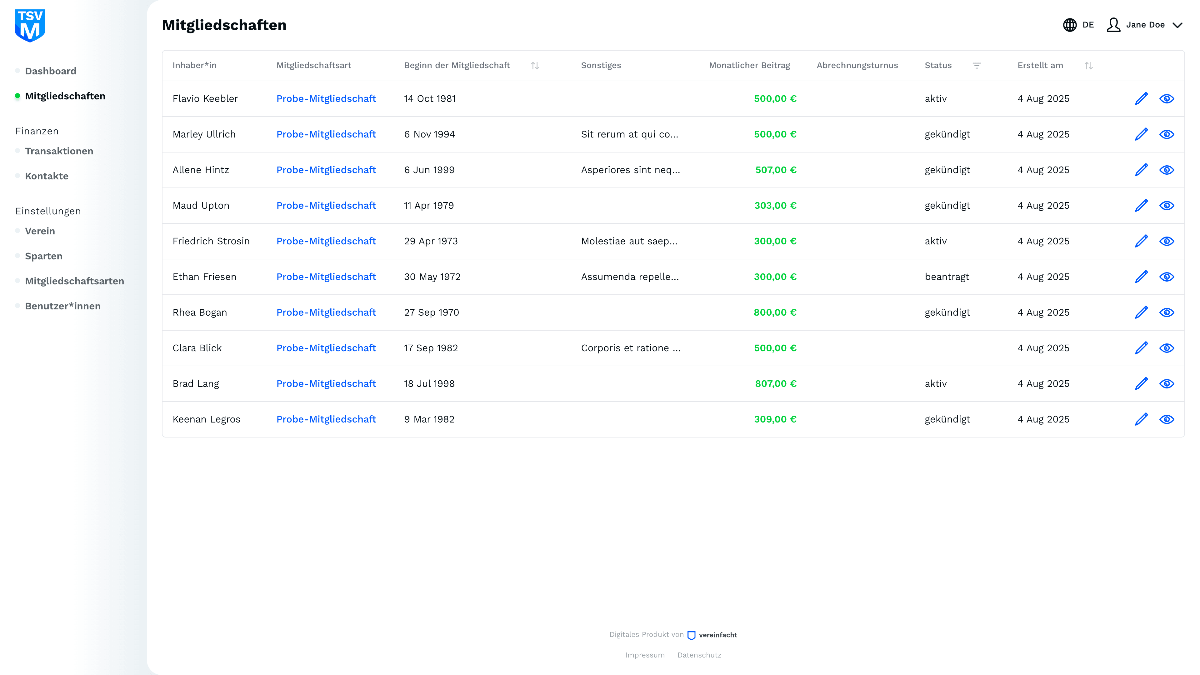This screenshot has width=1200, height=675.
Task: Click the pencil icon for Keenan Legros
Action: [1141, 419]
